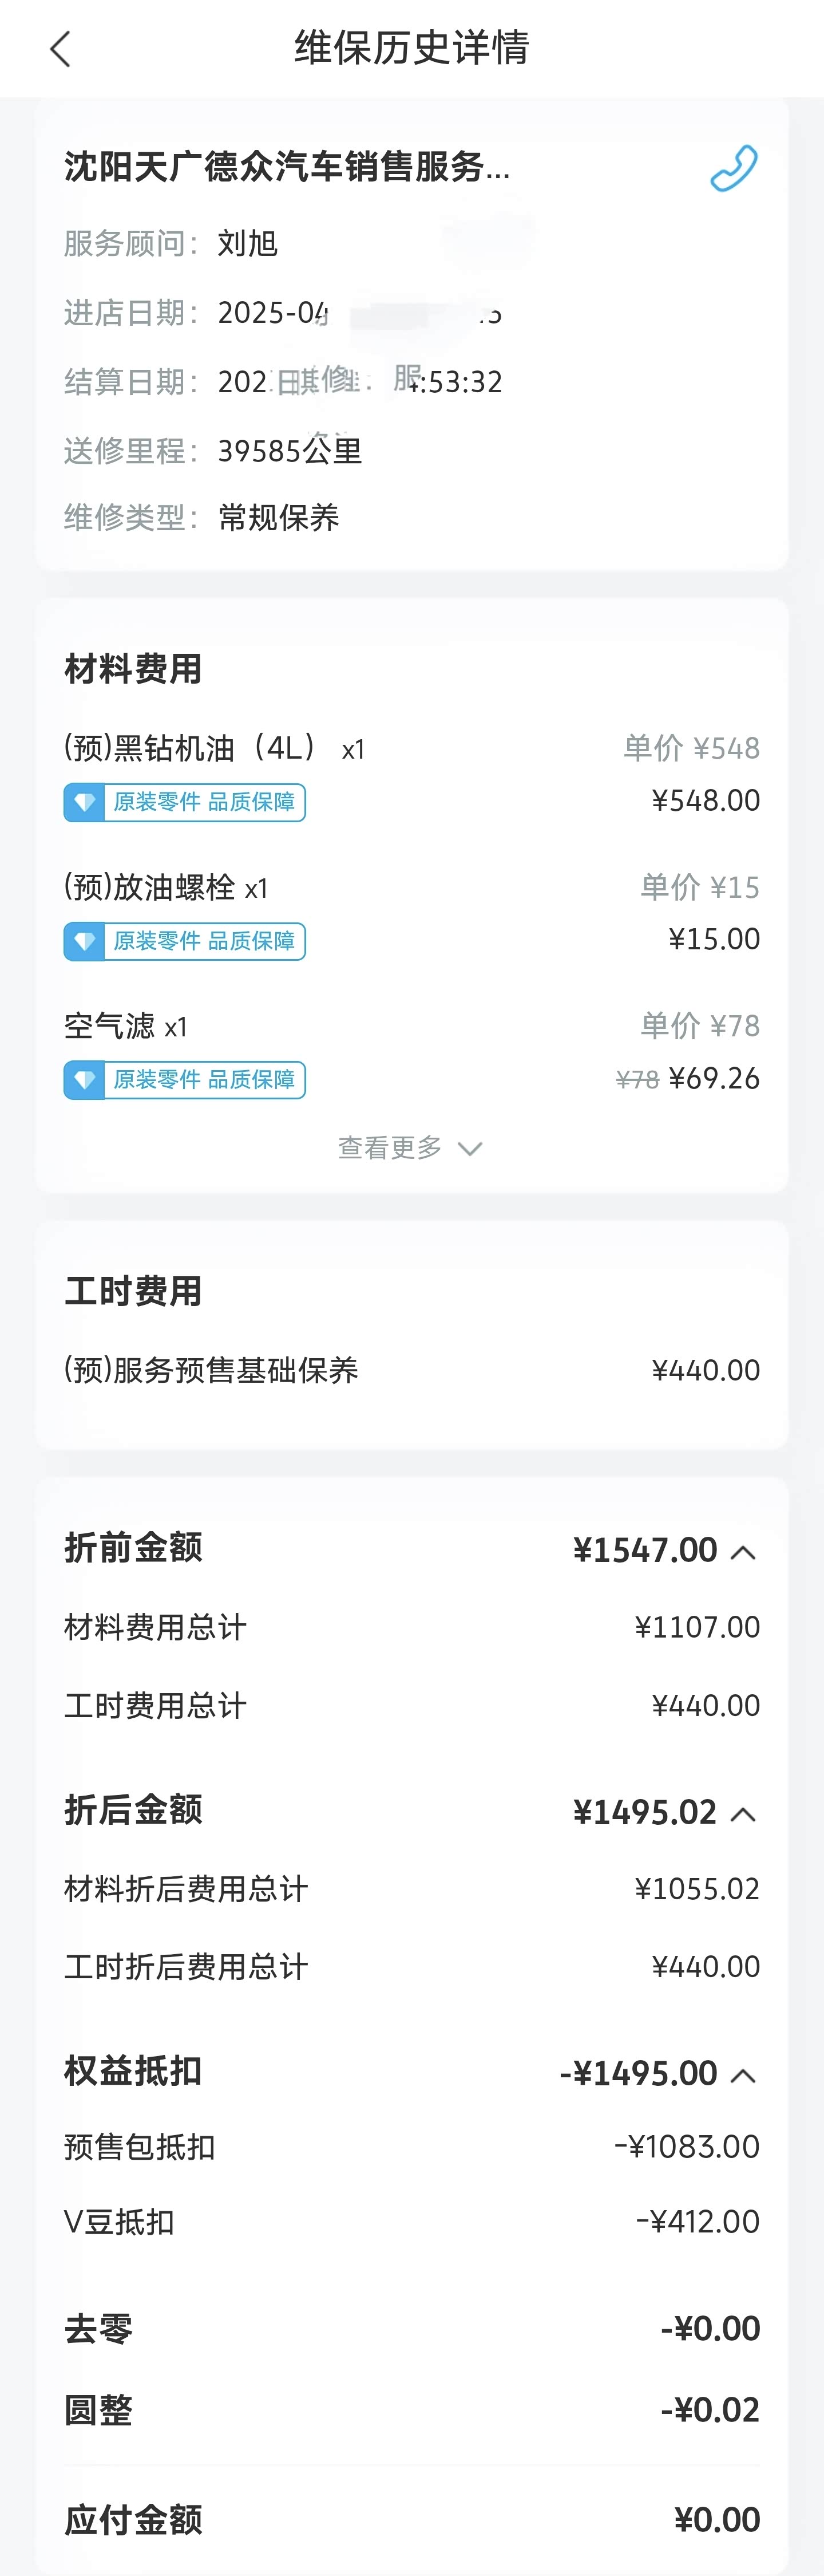Tap the 送修里程 39585公里 entry
Screen dimensions: 824x2576
pyautogui.click(x=288, y=451)
